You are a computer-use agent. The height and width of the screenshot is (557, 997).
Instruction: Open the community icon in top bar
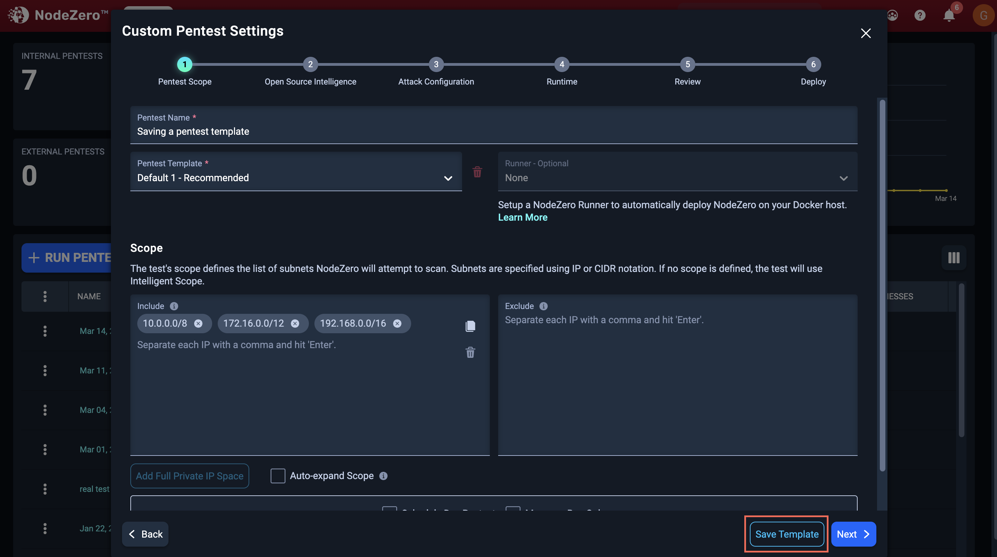pos(892,15)
